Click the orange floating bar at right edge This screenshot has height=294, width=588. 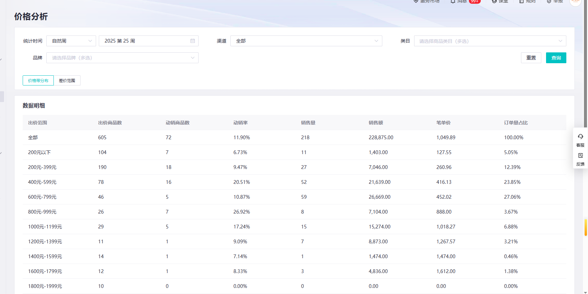click(586, 227)
